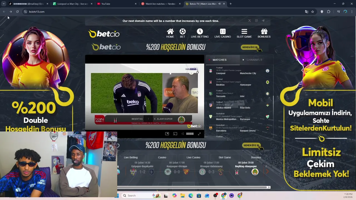356x200 pixels.
Task: Click the Instagram social icon
Action: [x=256, y=21]
